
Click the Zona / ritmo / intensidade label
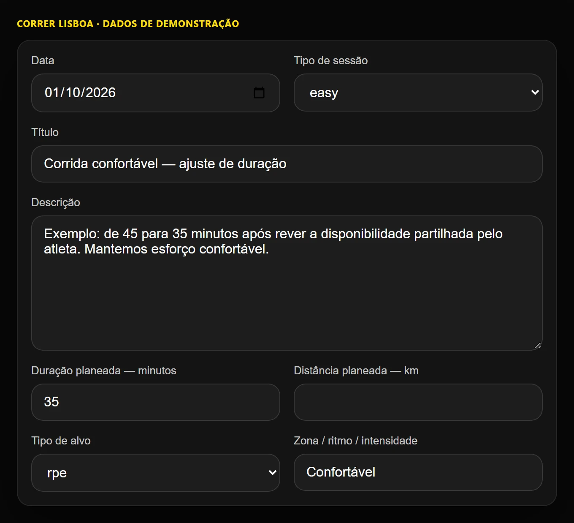point(356,441)
